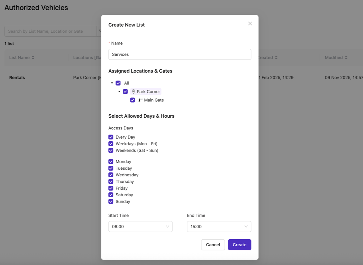
Task: Click the Main Gate barrier icon
Action: (x=141, y=100)
